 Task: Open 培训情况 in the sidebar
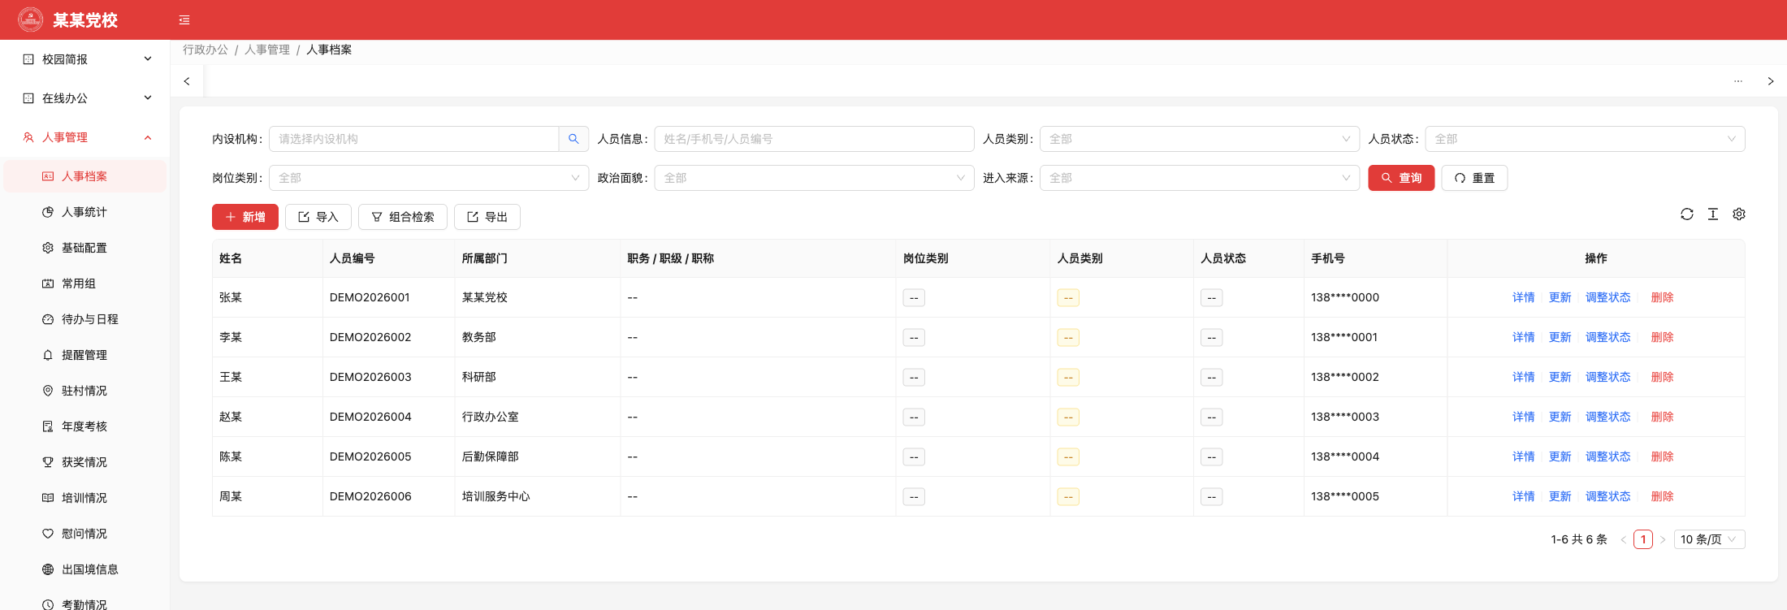click(84, 498)
